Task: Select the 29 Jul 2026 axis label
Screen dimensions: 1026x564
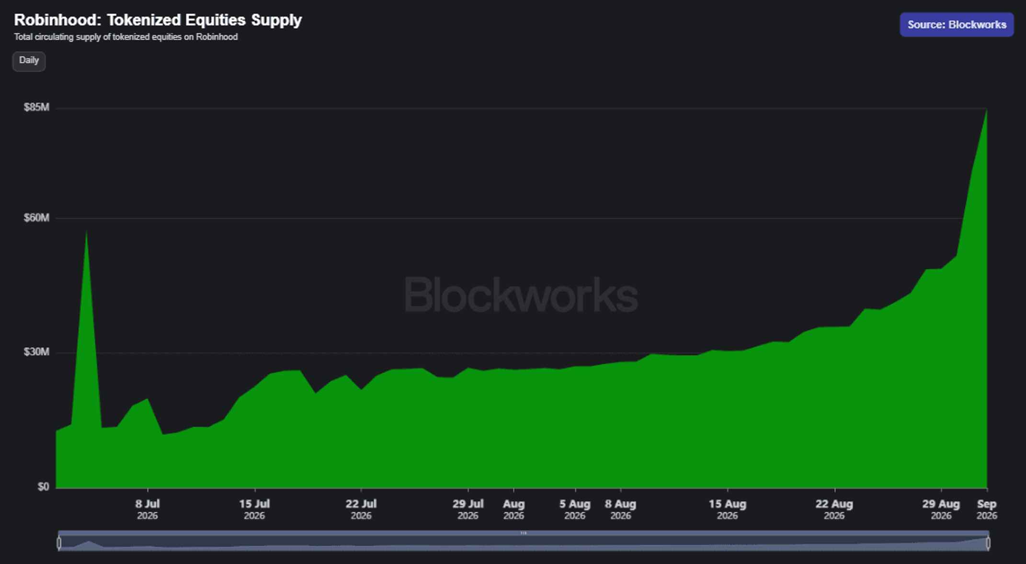Action: [x=468, y=509]
